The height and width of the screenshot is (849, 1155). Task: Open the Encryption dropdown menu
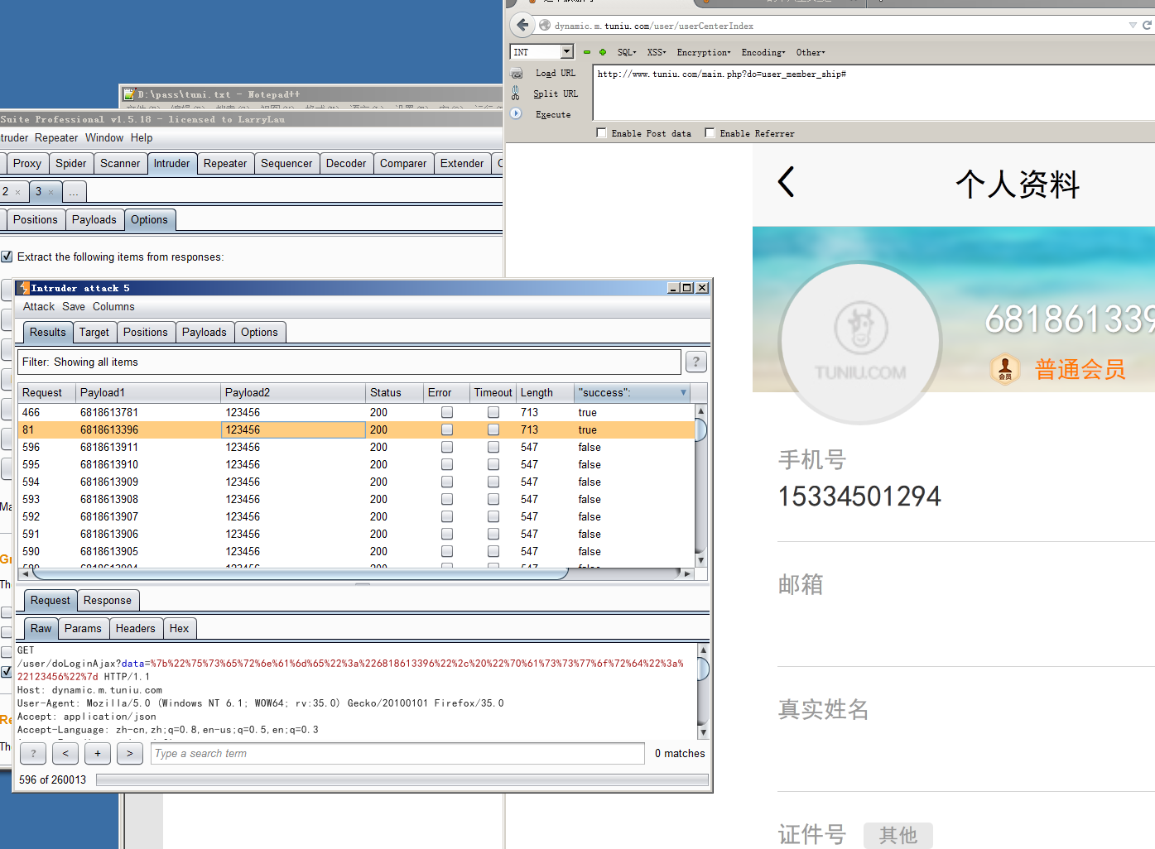[704, 52]
